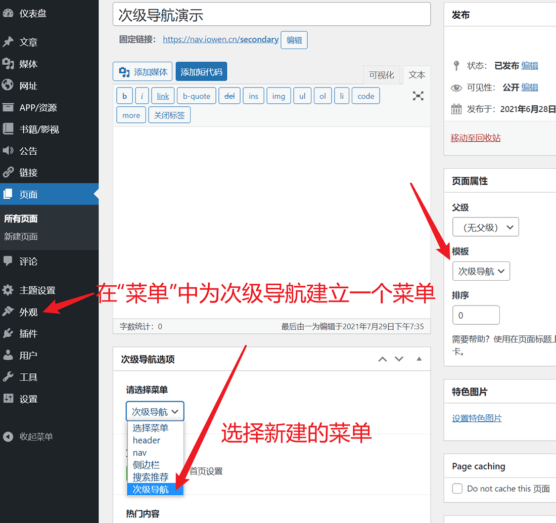The image size is (556, 523).
Task: Click the 评论 comment bubble icon
Action: (8, 261)
